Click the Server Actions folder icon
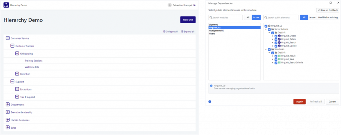Viewport: 341px width, 135px height. point(273,29)
